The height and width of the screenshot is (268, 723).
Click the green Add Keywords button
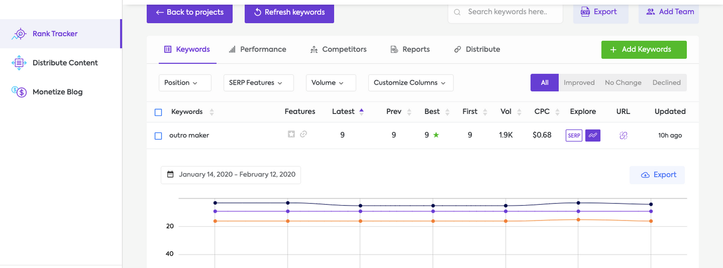[644, 49]
